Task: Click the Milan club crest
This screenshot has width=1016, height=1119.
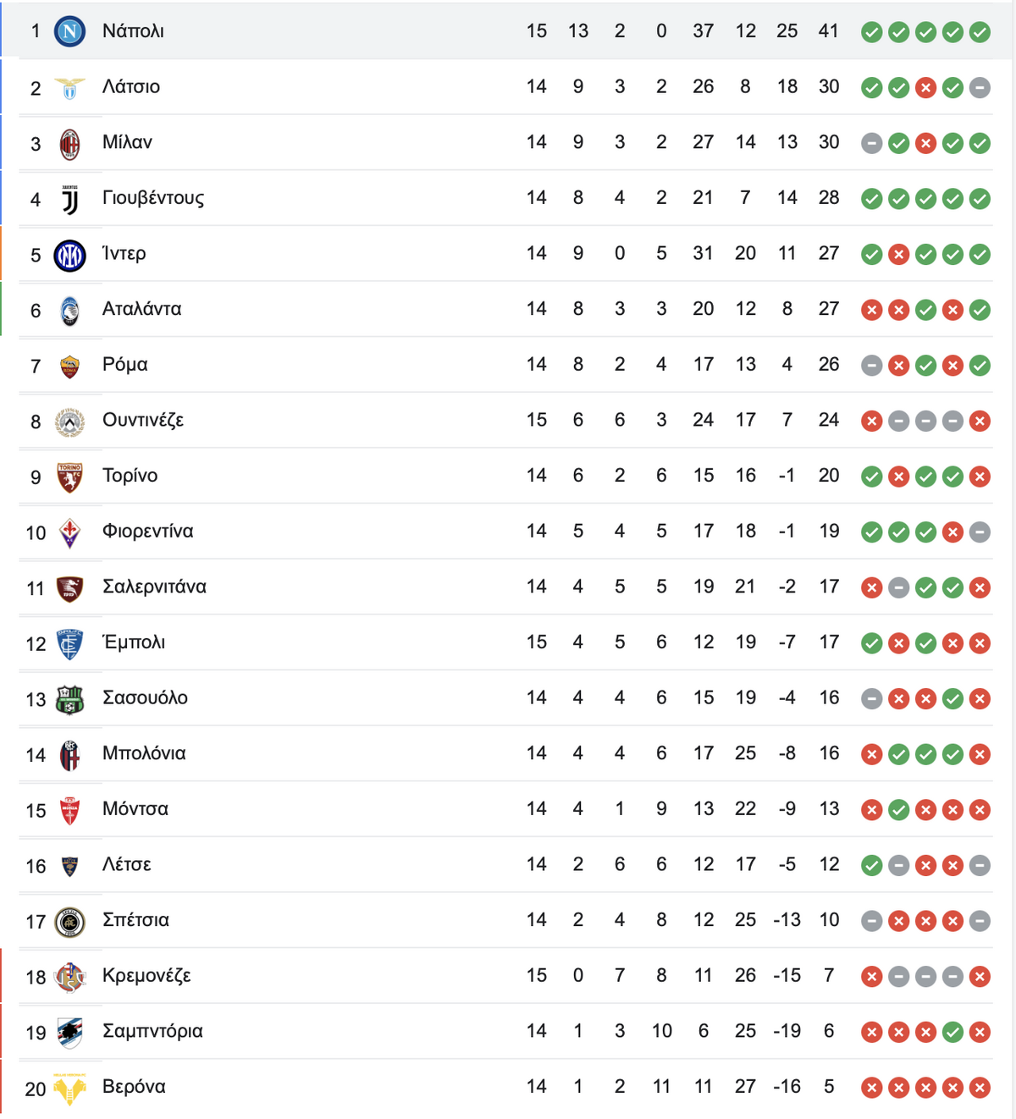Action: click(x=69, y=143)
